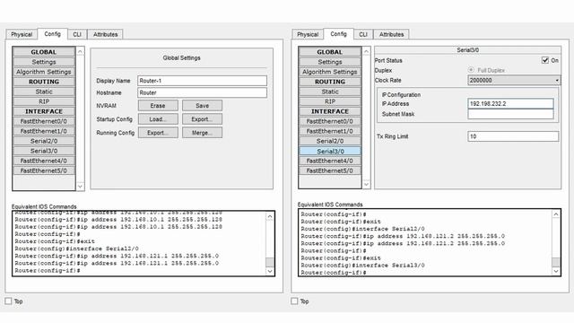
Task: Select FastEthernet1/0 in right window
Action: [330, 131]
